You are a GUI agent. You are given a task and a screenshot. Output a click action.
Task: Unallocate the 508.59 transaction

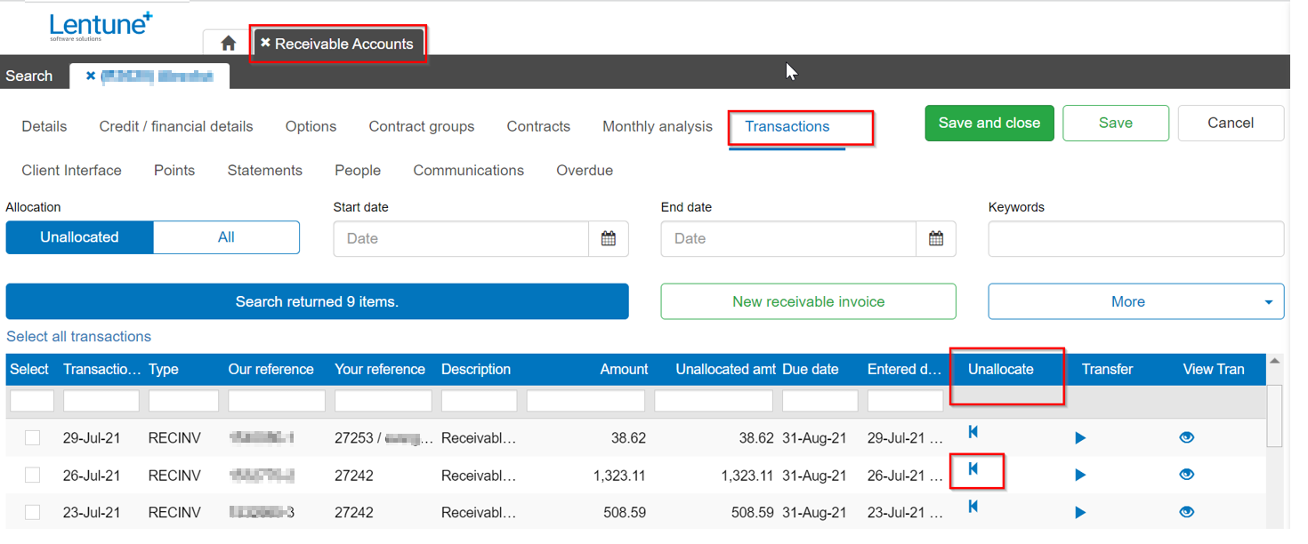(x=973, y=506)
